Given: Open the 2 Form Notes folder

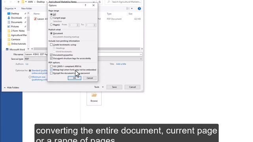Looking at the screenshot, I should [x=18, y=31].
